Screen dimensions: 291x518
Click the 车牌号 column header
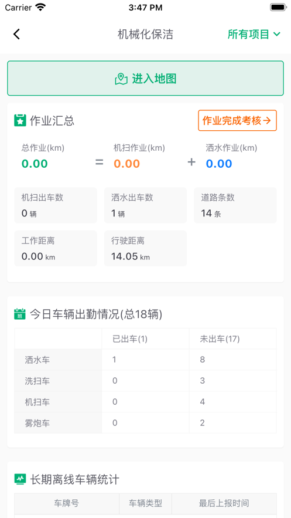(x=66, y=503)
